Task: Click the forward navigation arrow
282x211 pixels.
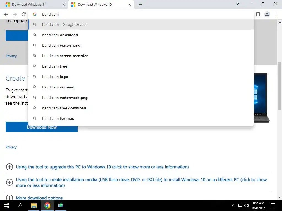Action: click(x=15, y=14)
